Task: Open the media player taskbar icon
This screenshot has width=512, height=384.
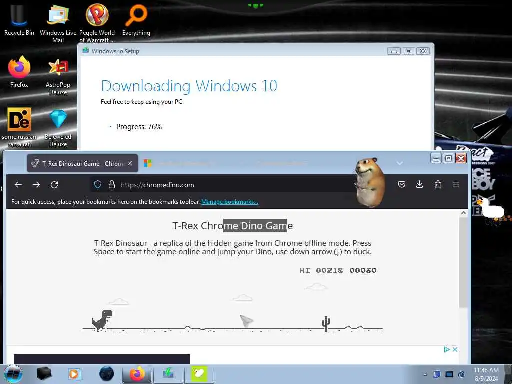Action: [74, 374]
